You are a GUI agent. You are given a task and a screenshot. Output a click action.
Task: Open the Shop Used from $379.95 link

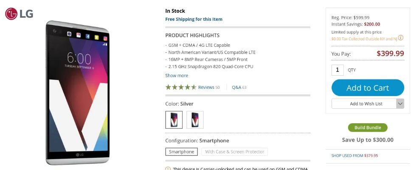pos(354,156)
